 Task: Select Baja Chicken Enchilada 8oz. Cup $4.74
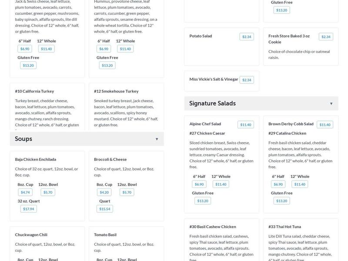tap(25, 192)
